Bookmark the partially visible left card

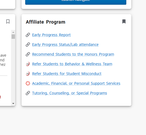8,21
